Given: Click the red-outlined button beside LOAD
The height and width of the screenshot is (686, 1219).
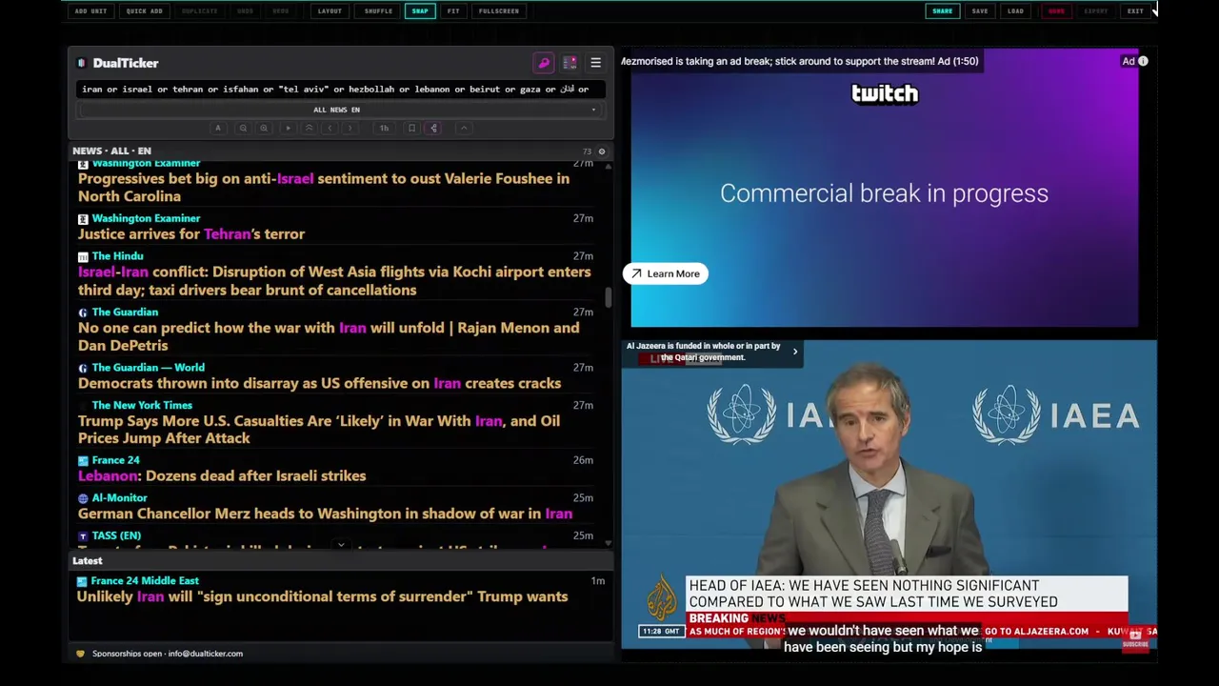Looking at the screenshot, I should [1056, 11].
